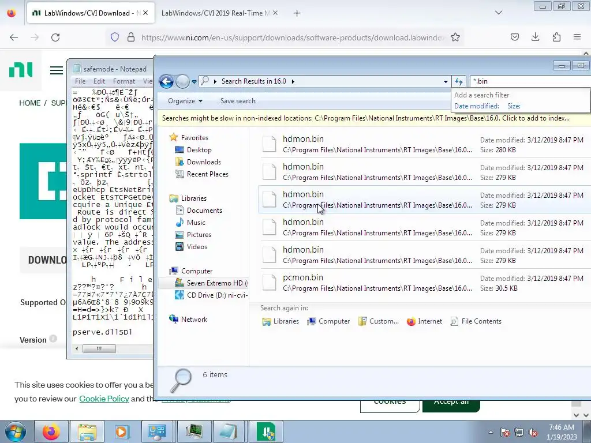Add a Size search filter
Viewport: 591px width, 443px height.
pos(514,106)
